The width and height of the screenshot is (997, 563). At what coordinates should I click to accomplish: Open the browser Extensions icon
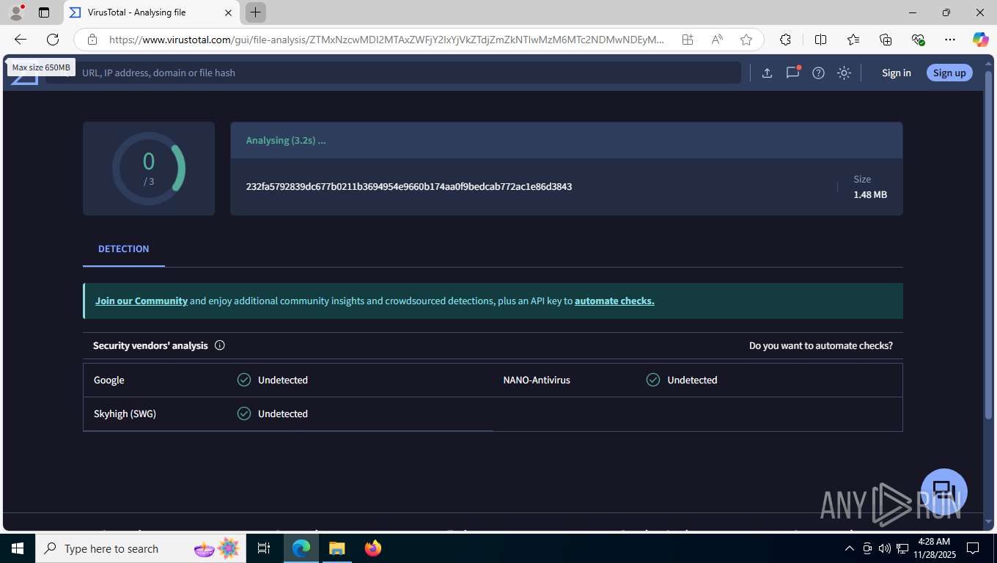(785, 40)
